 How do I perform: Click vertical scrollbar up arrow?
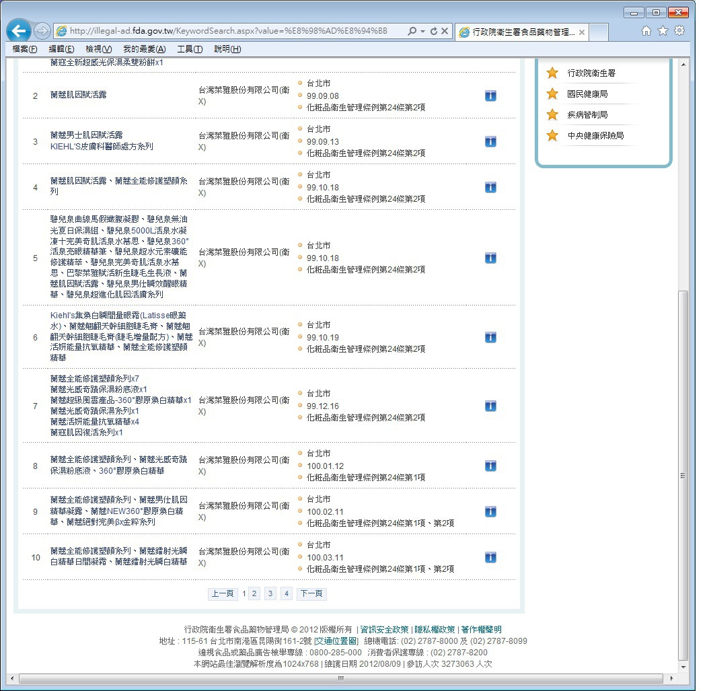click(x=683, y=65)
